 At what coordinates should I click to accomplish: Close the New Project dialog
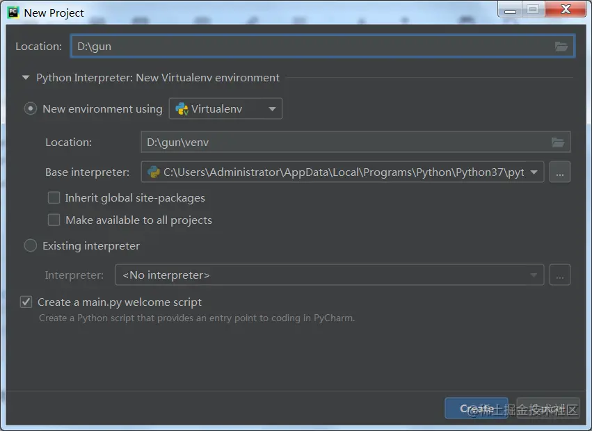(x=566, y=10)
